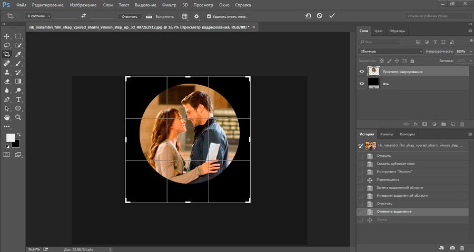Toggle Quick Mask mode
The image size is (474, 252).
(7, 155)
